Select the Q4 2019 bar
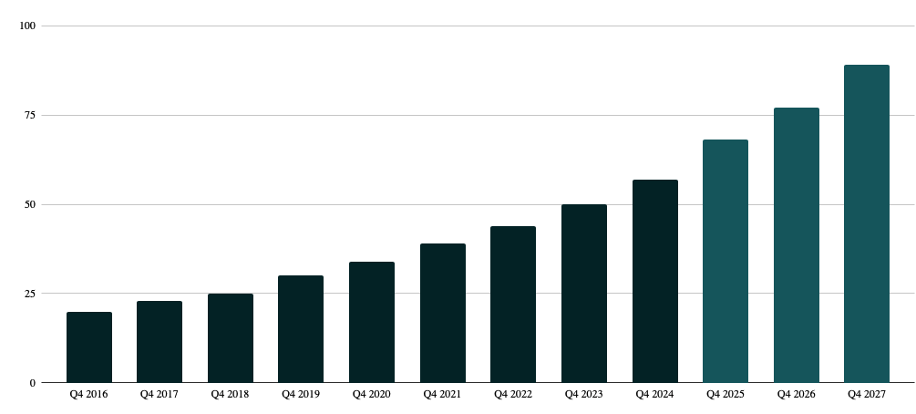 pos(301,329)
